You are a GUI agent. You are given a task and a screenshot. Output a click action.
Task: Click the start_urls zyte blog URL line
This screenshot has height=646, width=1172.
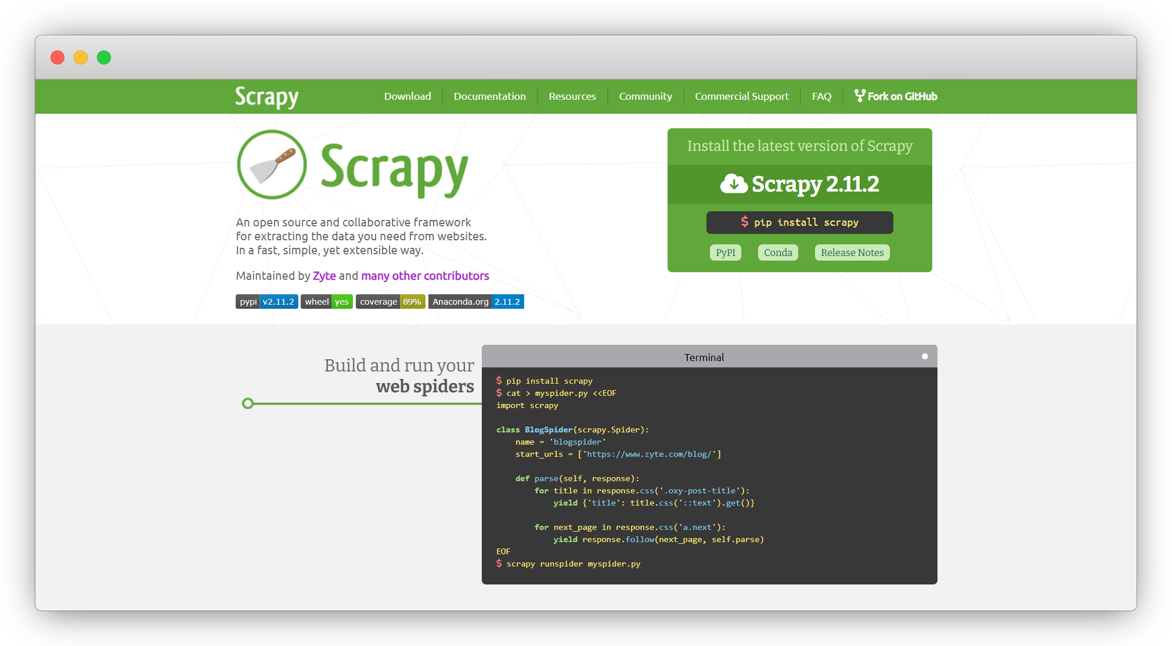(618, 454)
